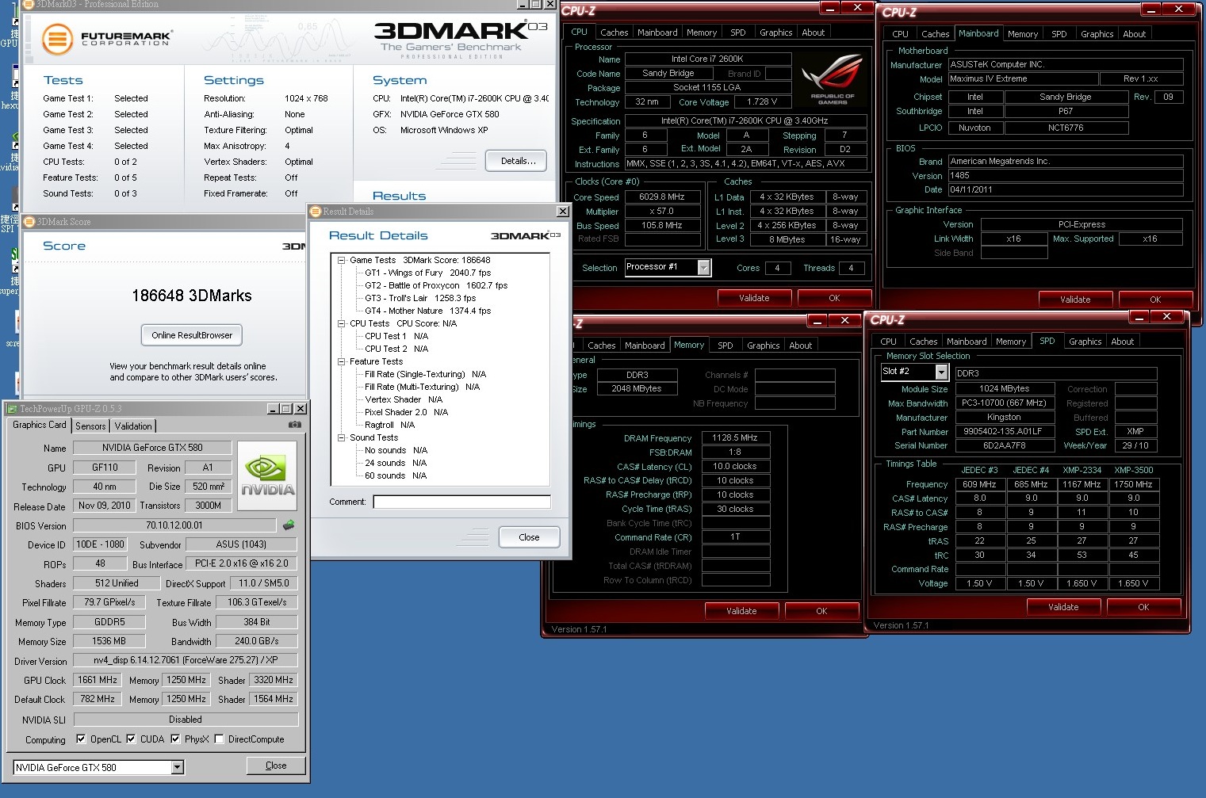Minimize the CPU-Z Mainboard window
The height and width of the screenshot is (798, 1206).
[1151, 10]
